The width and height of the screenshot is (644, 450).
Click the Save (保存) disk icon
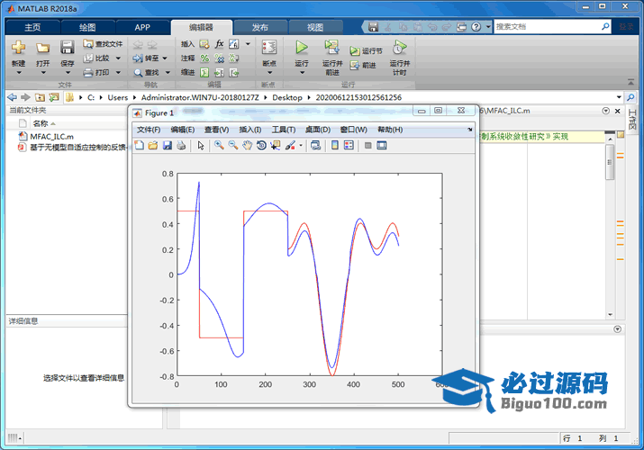pyautogui.click(x=67, y=48)
